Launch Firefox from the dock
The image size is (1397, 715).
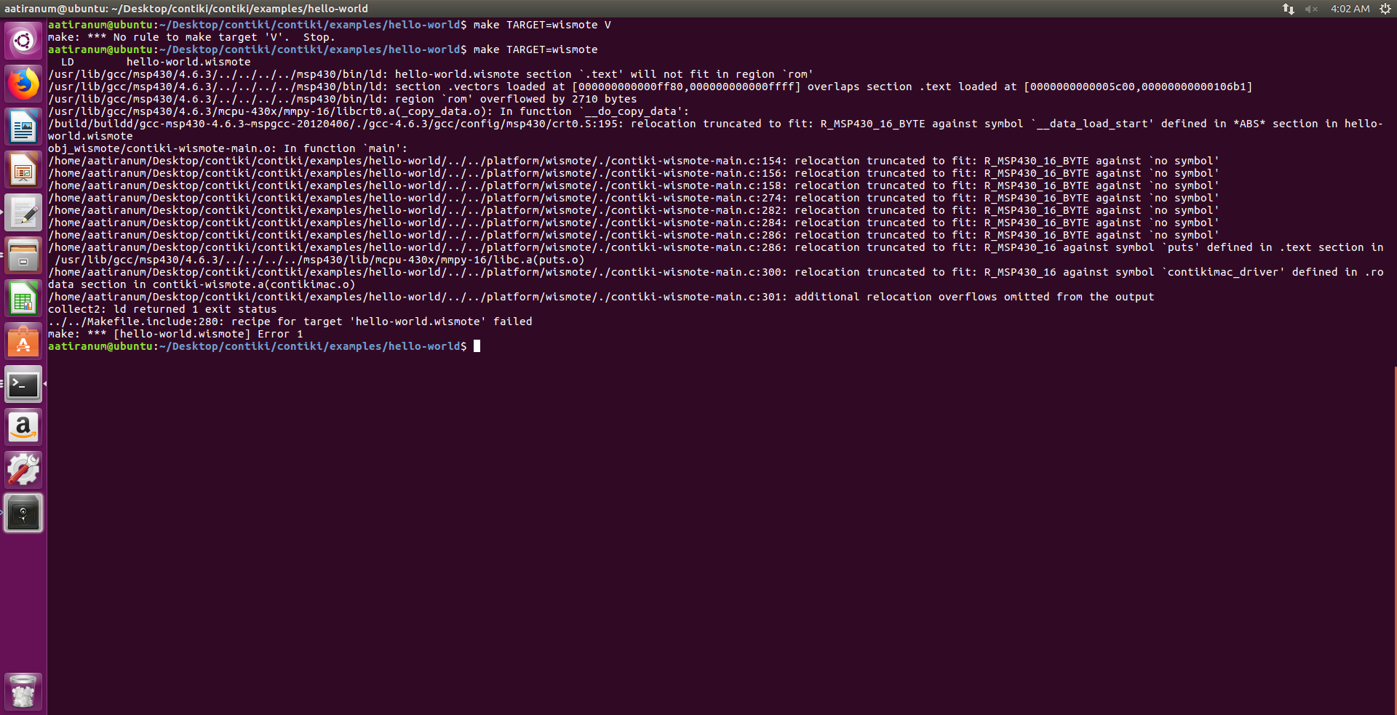coord(23,84)
